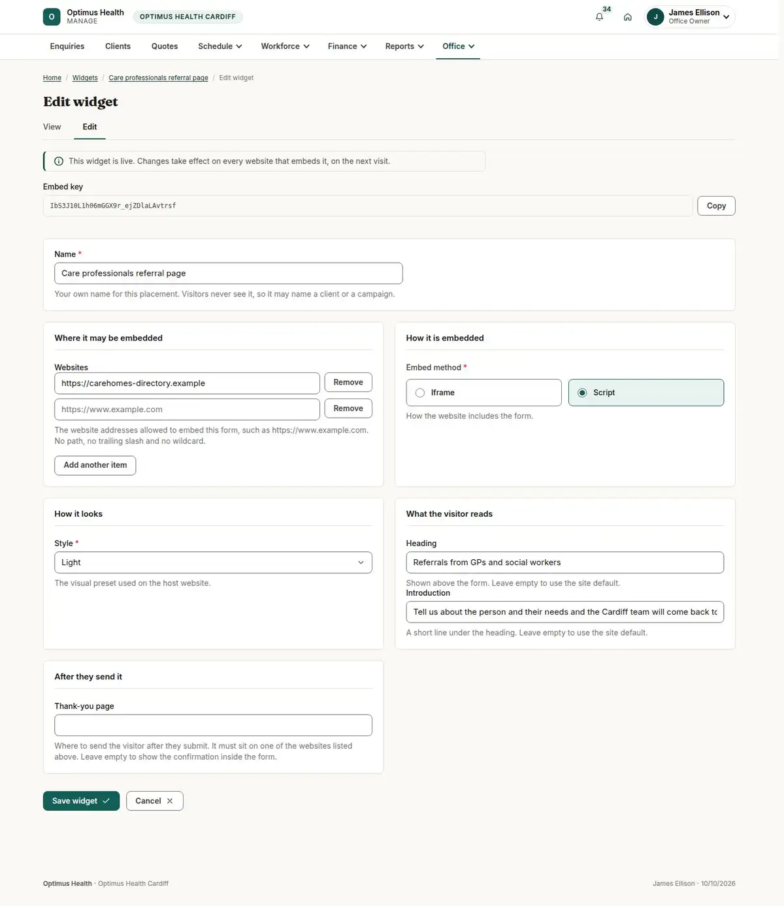
Task: Click the James Ellison avatar icon
Action: coord(655,17)
